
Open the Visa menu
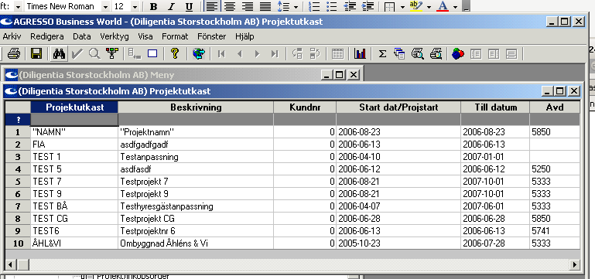tap(145, 37)
